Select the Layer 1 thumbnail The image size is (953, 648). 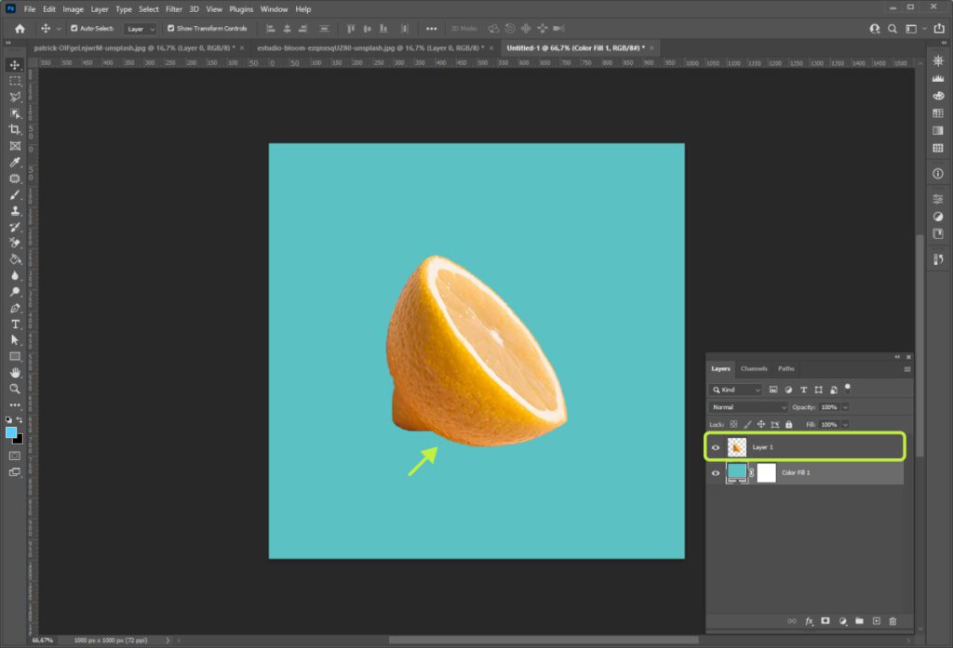coord(737,447)
